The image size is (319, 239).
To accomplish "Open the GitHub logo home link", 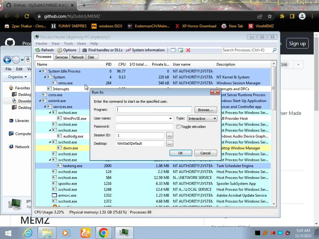I will 10,42.
